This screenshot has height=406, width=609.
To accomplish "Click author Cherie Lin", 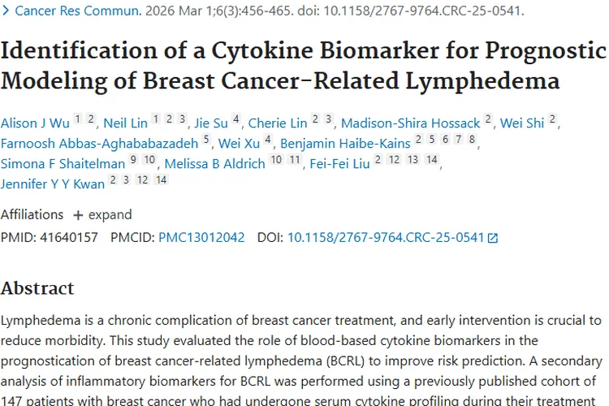I will 278,123.
